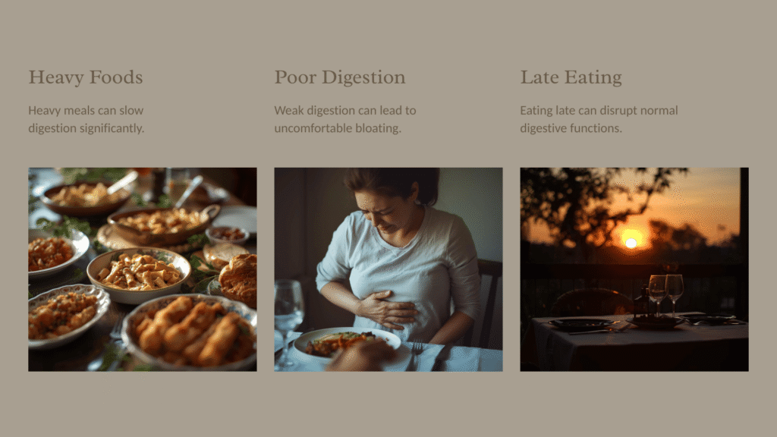Select the "Poor Digestion" heading

[x=340, y=77]
